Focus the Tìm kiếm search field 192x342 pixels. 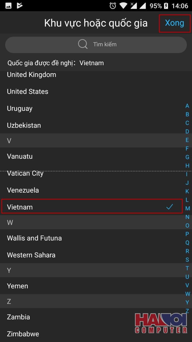click(x=96, y=45)
